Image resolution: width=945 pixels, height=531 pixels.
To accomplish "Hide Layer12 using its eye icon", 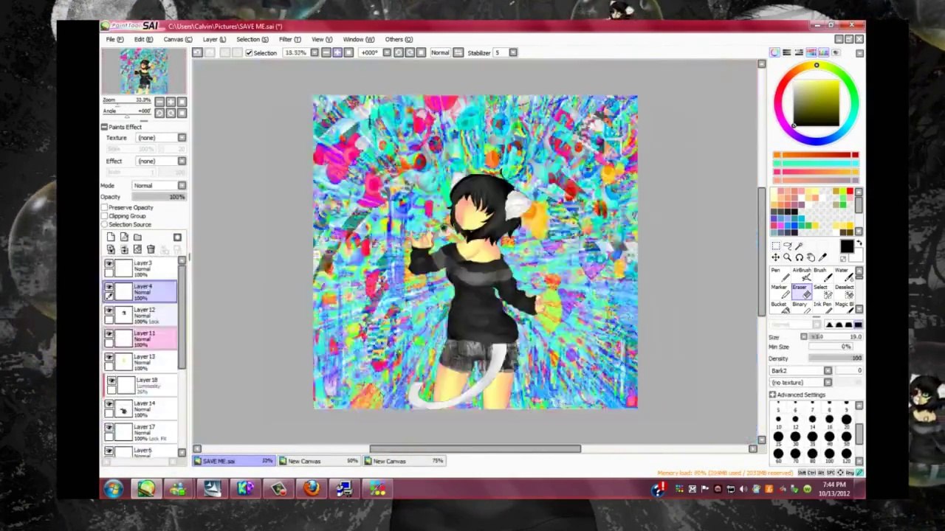I will point(109,311).
